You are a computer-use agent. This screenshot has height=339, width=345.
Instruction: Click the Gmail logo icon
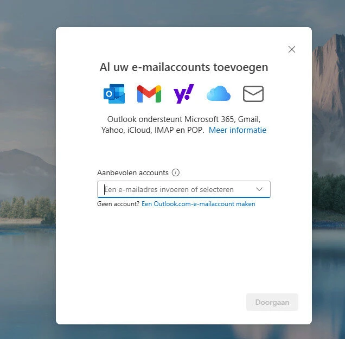[x=149, y=94]
